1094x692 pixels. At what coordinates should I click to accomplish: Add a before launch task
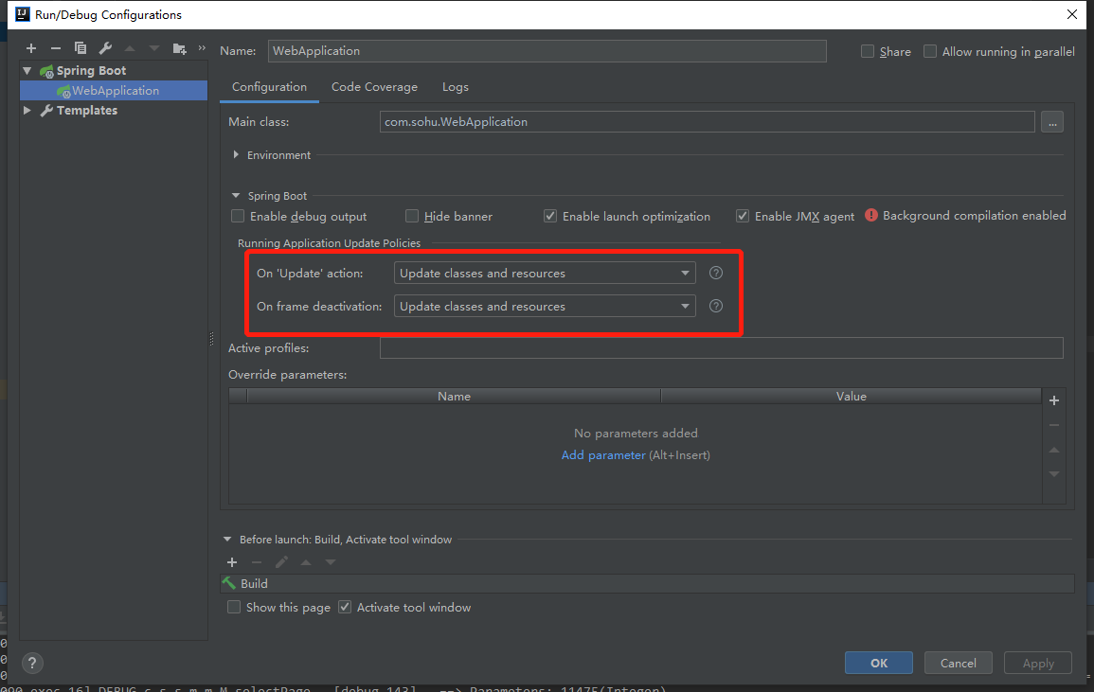click(x=232, y=562)
